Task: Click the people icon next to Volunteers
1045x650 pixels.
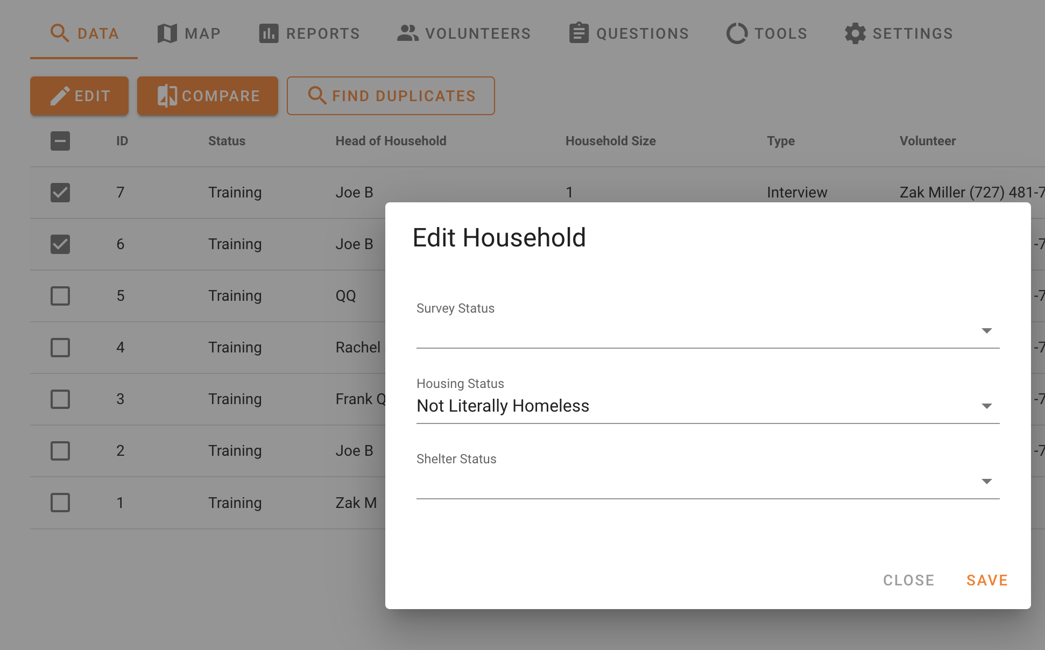Action: coord(407,33)
